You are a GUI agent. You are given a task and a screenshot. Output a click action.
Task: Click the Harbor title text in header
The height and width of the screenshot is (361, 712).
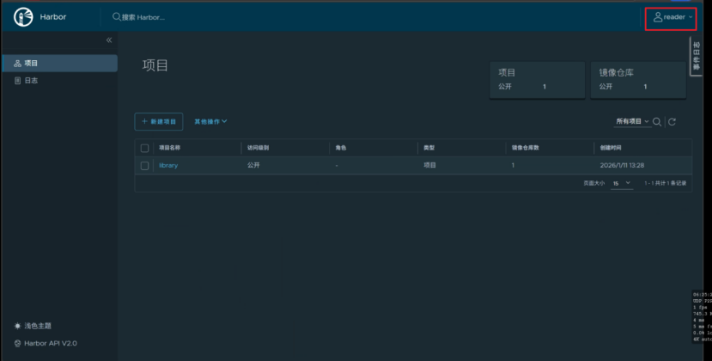[53, 17]
